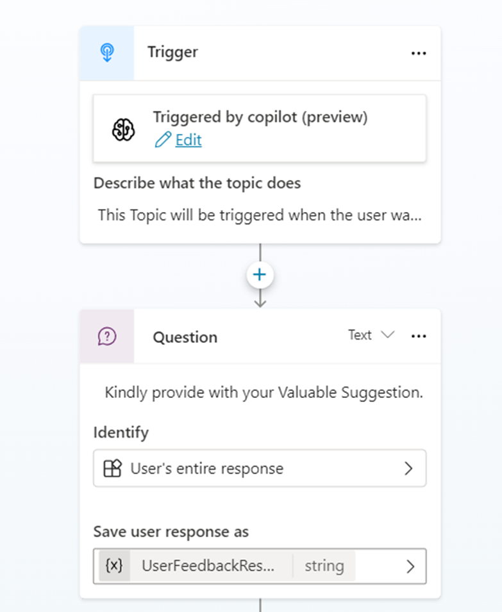Click the entity icon beside User's entire response
Screen dimensions: 502x612
pyautogui.click(x=112, y=468)
